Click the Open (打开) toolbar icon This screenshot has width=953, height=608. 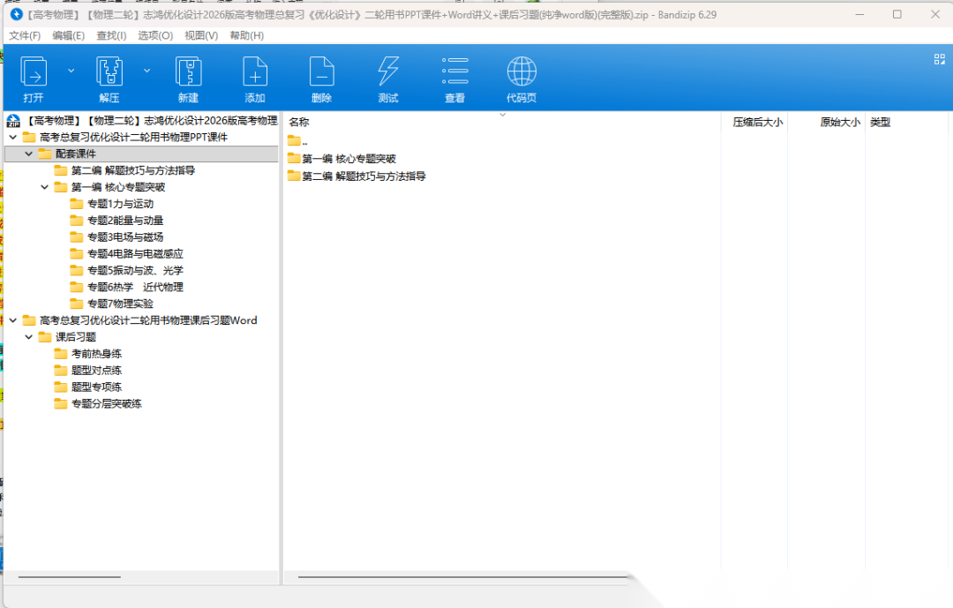34,72
